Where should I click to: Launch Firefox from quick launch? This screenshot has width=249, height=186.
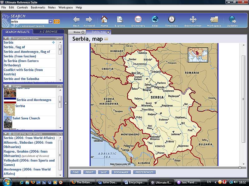(x=33, y=182)
